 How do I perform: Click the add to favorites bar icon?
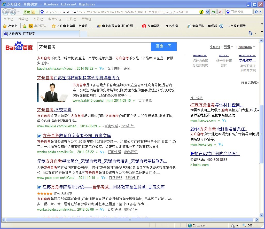click(25, 26)
